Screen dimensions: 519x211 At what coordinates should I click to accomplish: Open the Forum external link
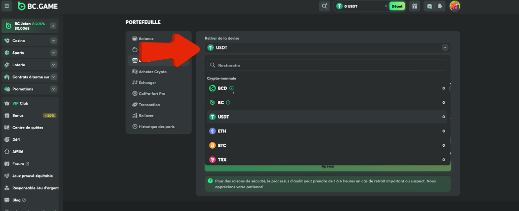(x=30, y=164)
